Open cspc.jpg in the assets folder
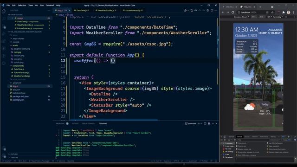The width and height of the screenshot is (297, 167). point(18,52)
